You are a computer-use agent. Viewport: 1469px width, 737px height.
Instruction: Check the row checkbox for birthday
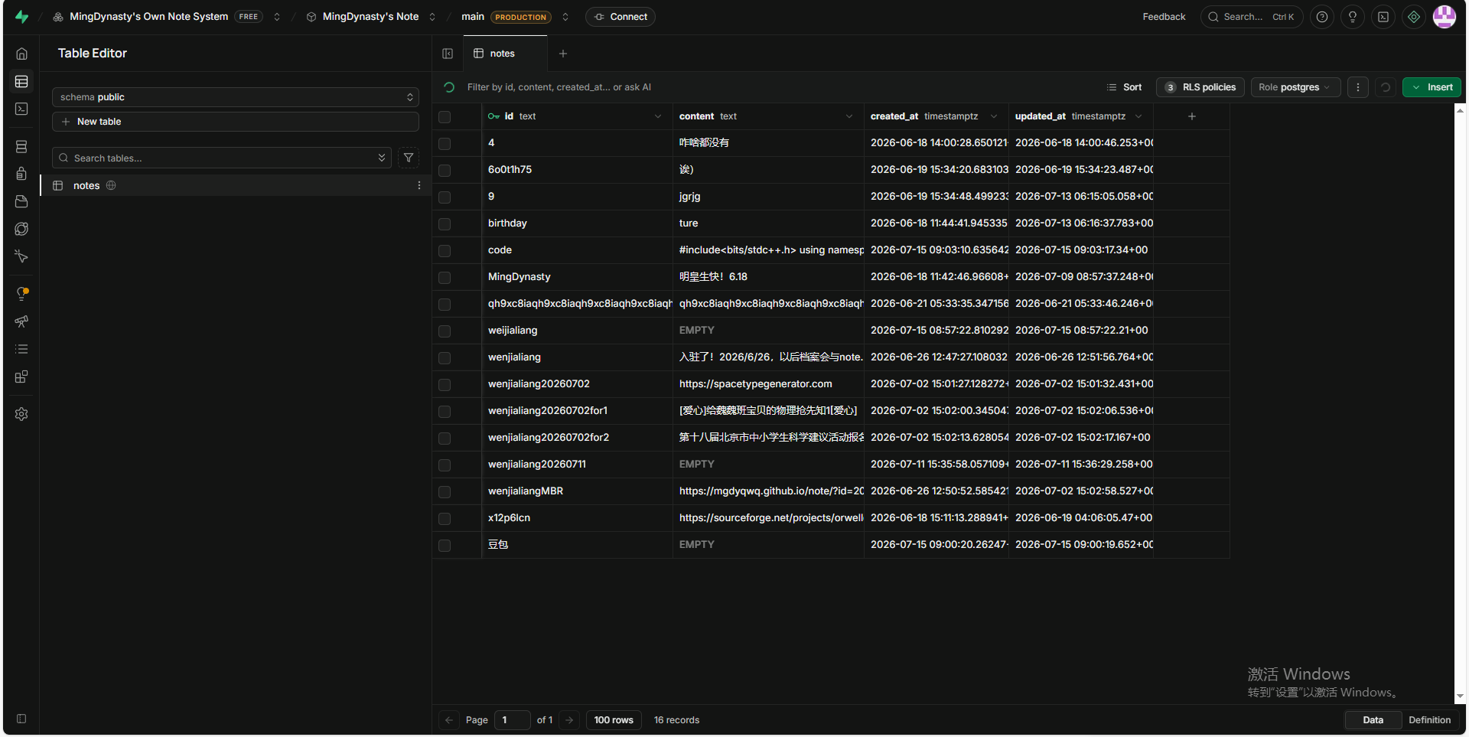coord(445,223)
